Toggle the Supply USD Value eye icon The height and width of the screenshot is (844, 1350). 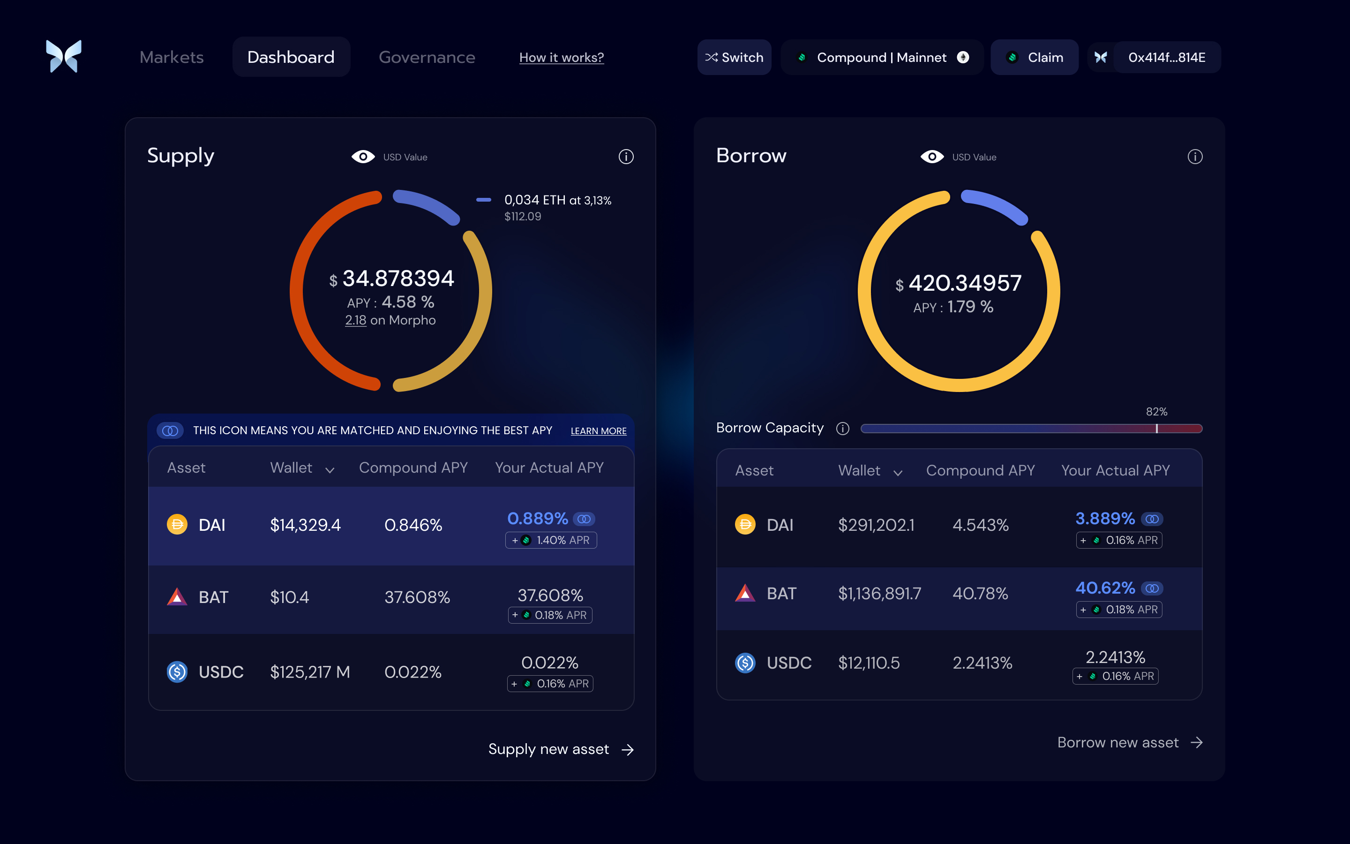[363, 157]
